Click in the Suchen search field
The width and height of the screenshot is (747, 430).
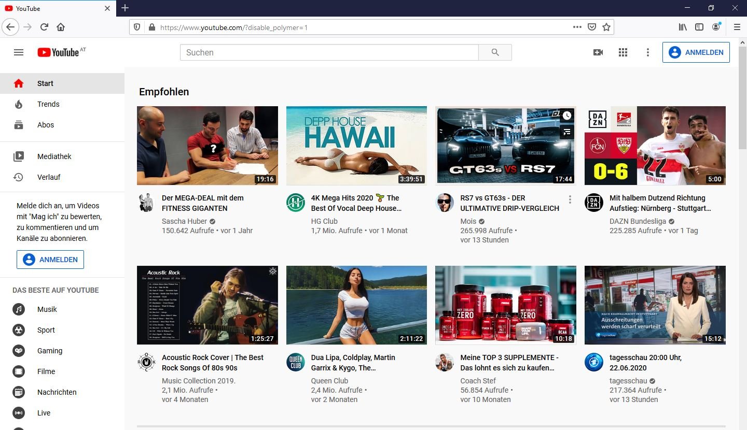(x=329, y=52)
